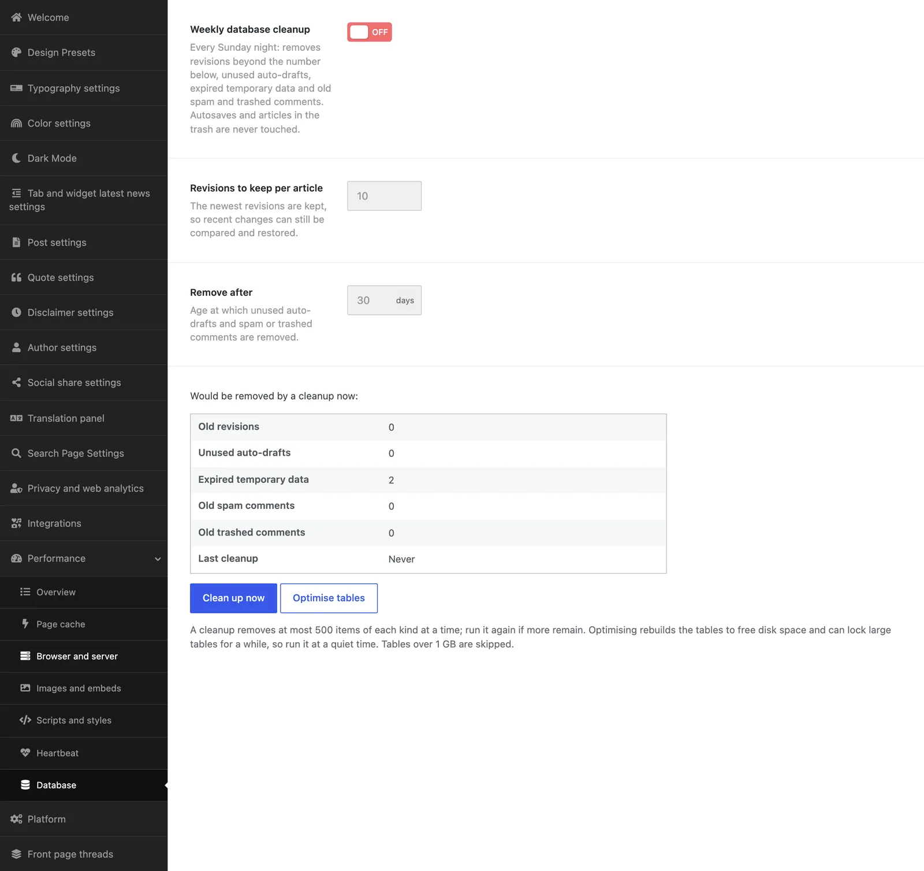The image size is (924, 871).
Task: Click the Translation panel language icon
Action: pyautogui.click(x=16, y=418)
